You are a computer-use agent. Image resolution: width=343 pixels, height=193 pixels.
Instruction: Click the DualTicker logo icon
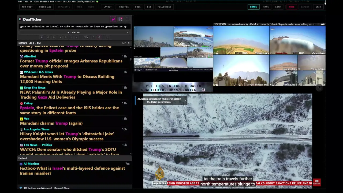coord(20,19)
